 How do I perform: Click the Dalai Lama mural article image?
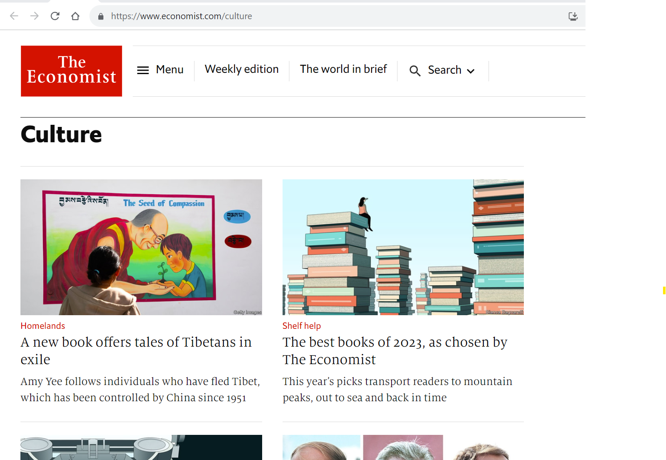coord(141,247)
